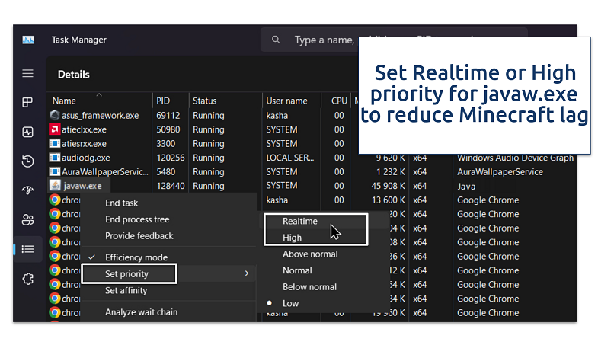The width and height of the screenshot is (614, 345).
Task: Open the Startup apps sidebar icon
Action: [x=28, y=190]
